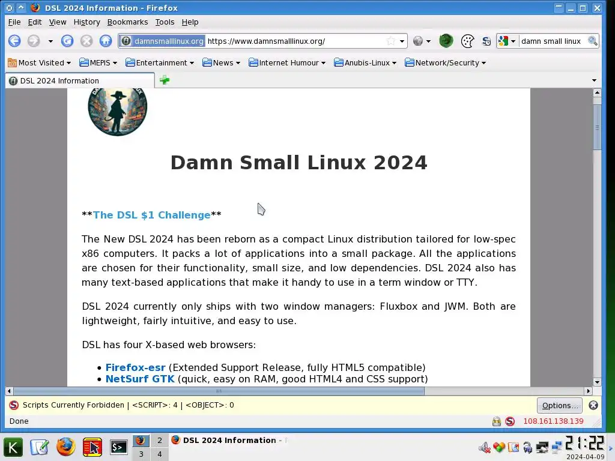Click the vertical scrollbar thumb
This screenshot has width=615, height=461.
click(597, 127)
